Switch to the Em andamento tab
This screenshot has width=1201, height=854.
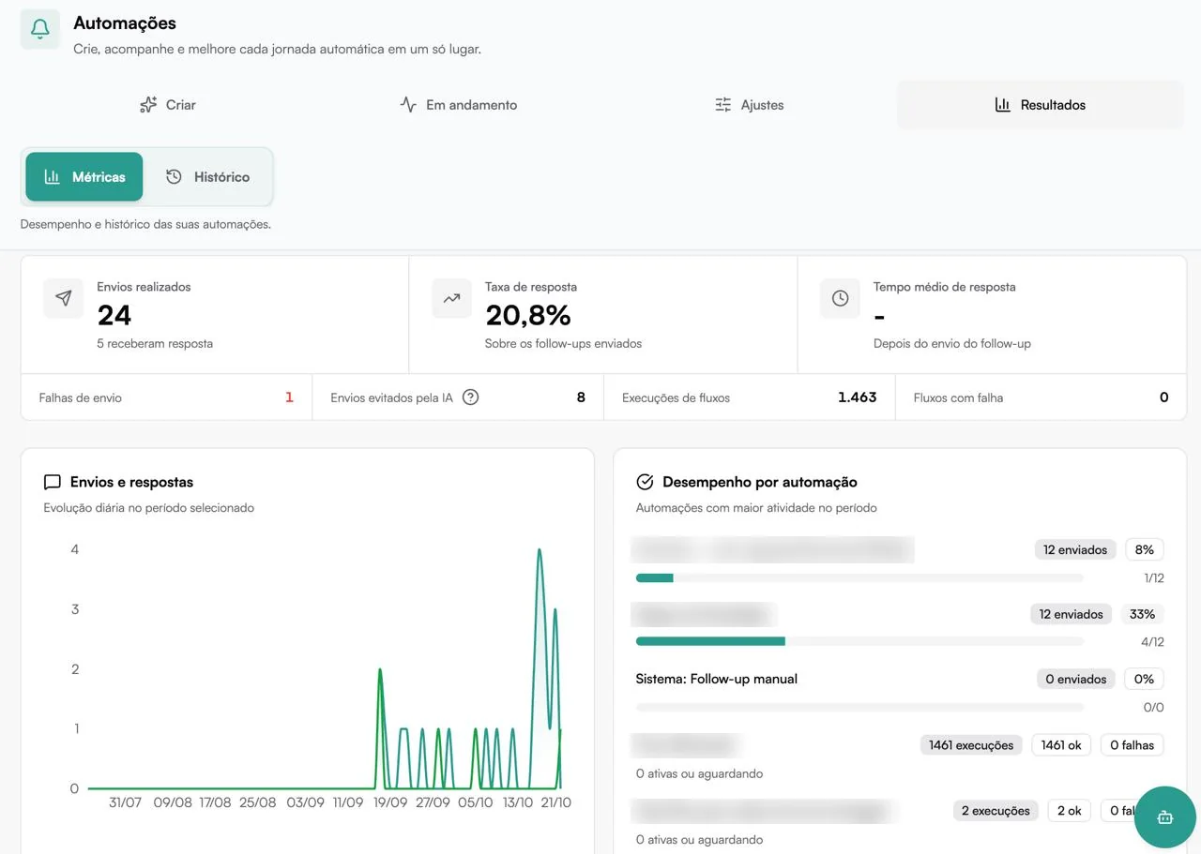[x=459, y=105]
